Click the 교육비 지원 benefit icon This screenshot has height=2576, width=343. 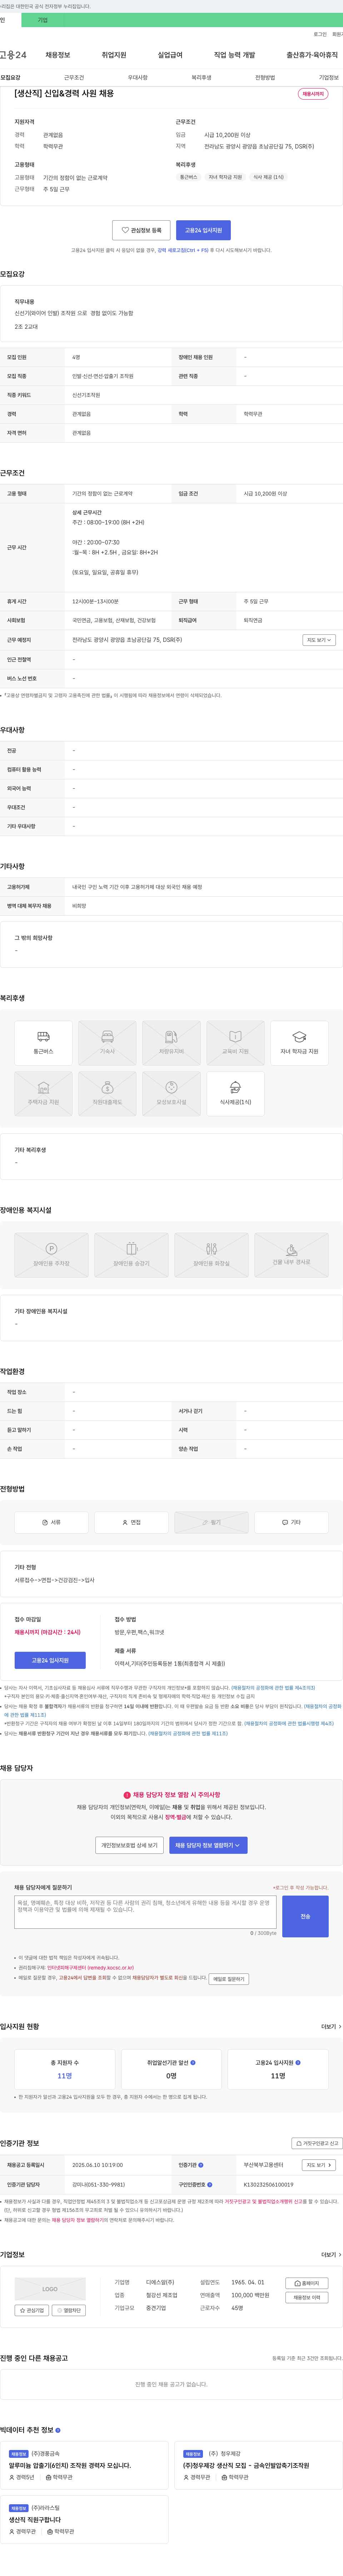tap(235, 1043)
